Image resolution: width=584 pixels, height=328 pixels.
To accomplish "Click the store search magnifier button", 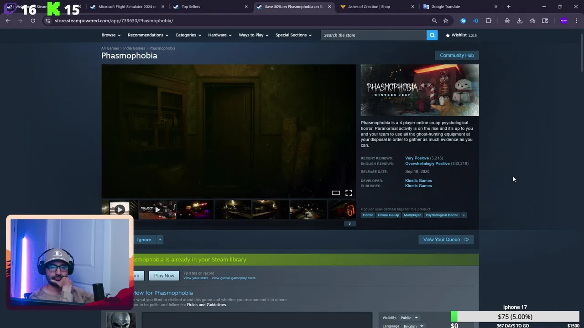I will point(432,35).
